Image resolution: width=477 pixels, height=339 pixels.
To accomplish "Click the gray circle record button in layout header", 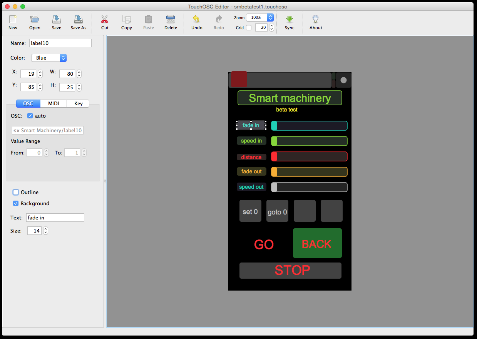I will (344, 80).
